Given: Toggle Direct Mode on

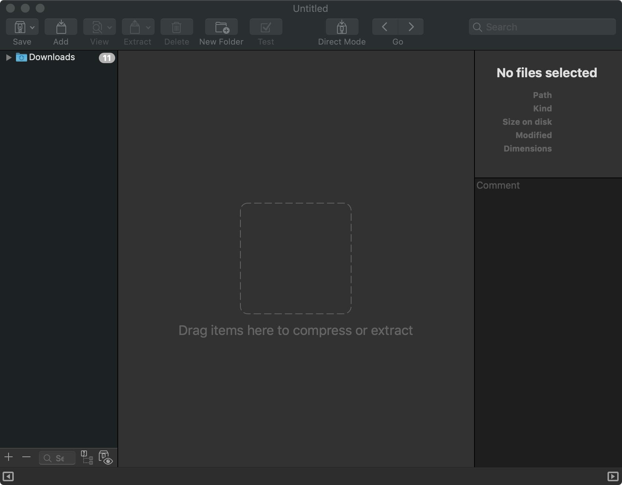Looking at the screenshot, I should click(342, 27).
